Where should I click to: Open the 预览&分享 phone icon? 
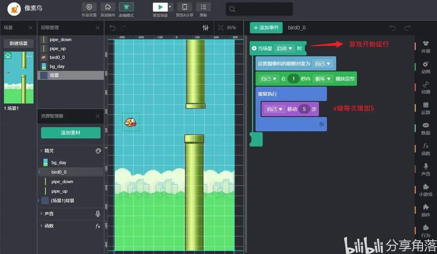point(184,7)
